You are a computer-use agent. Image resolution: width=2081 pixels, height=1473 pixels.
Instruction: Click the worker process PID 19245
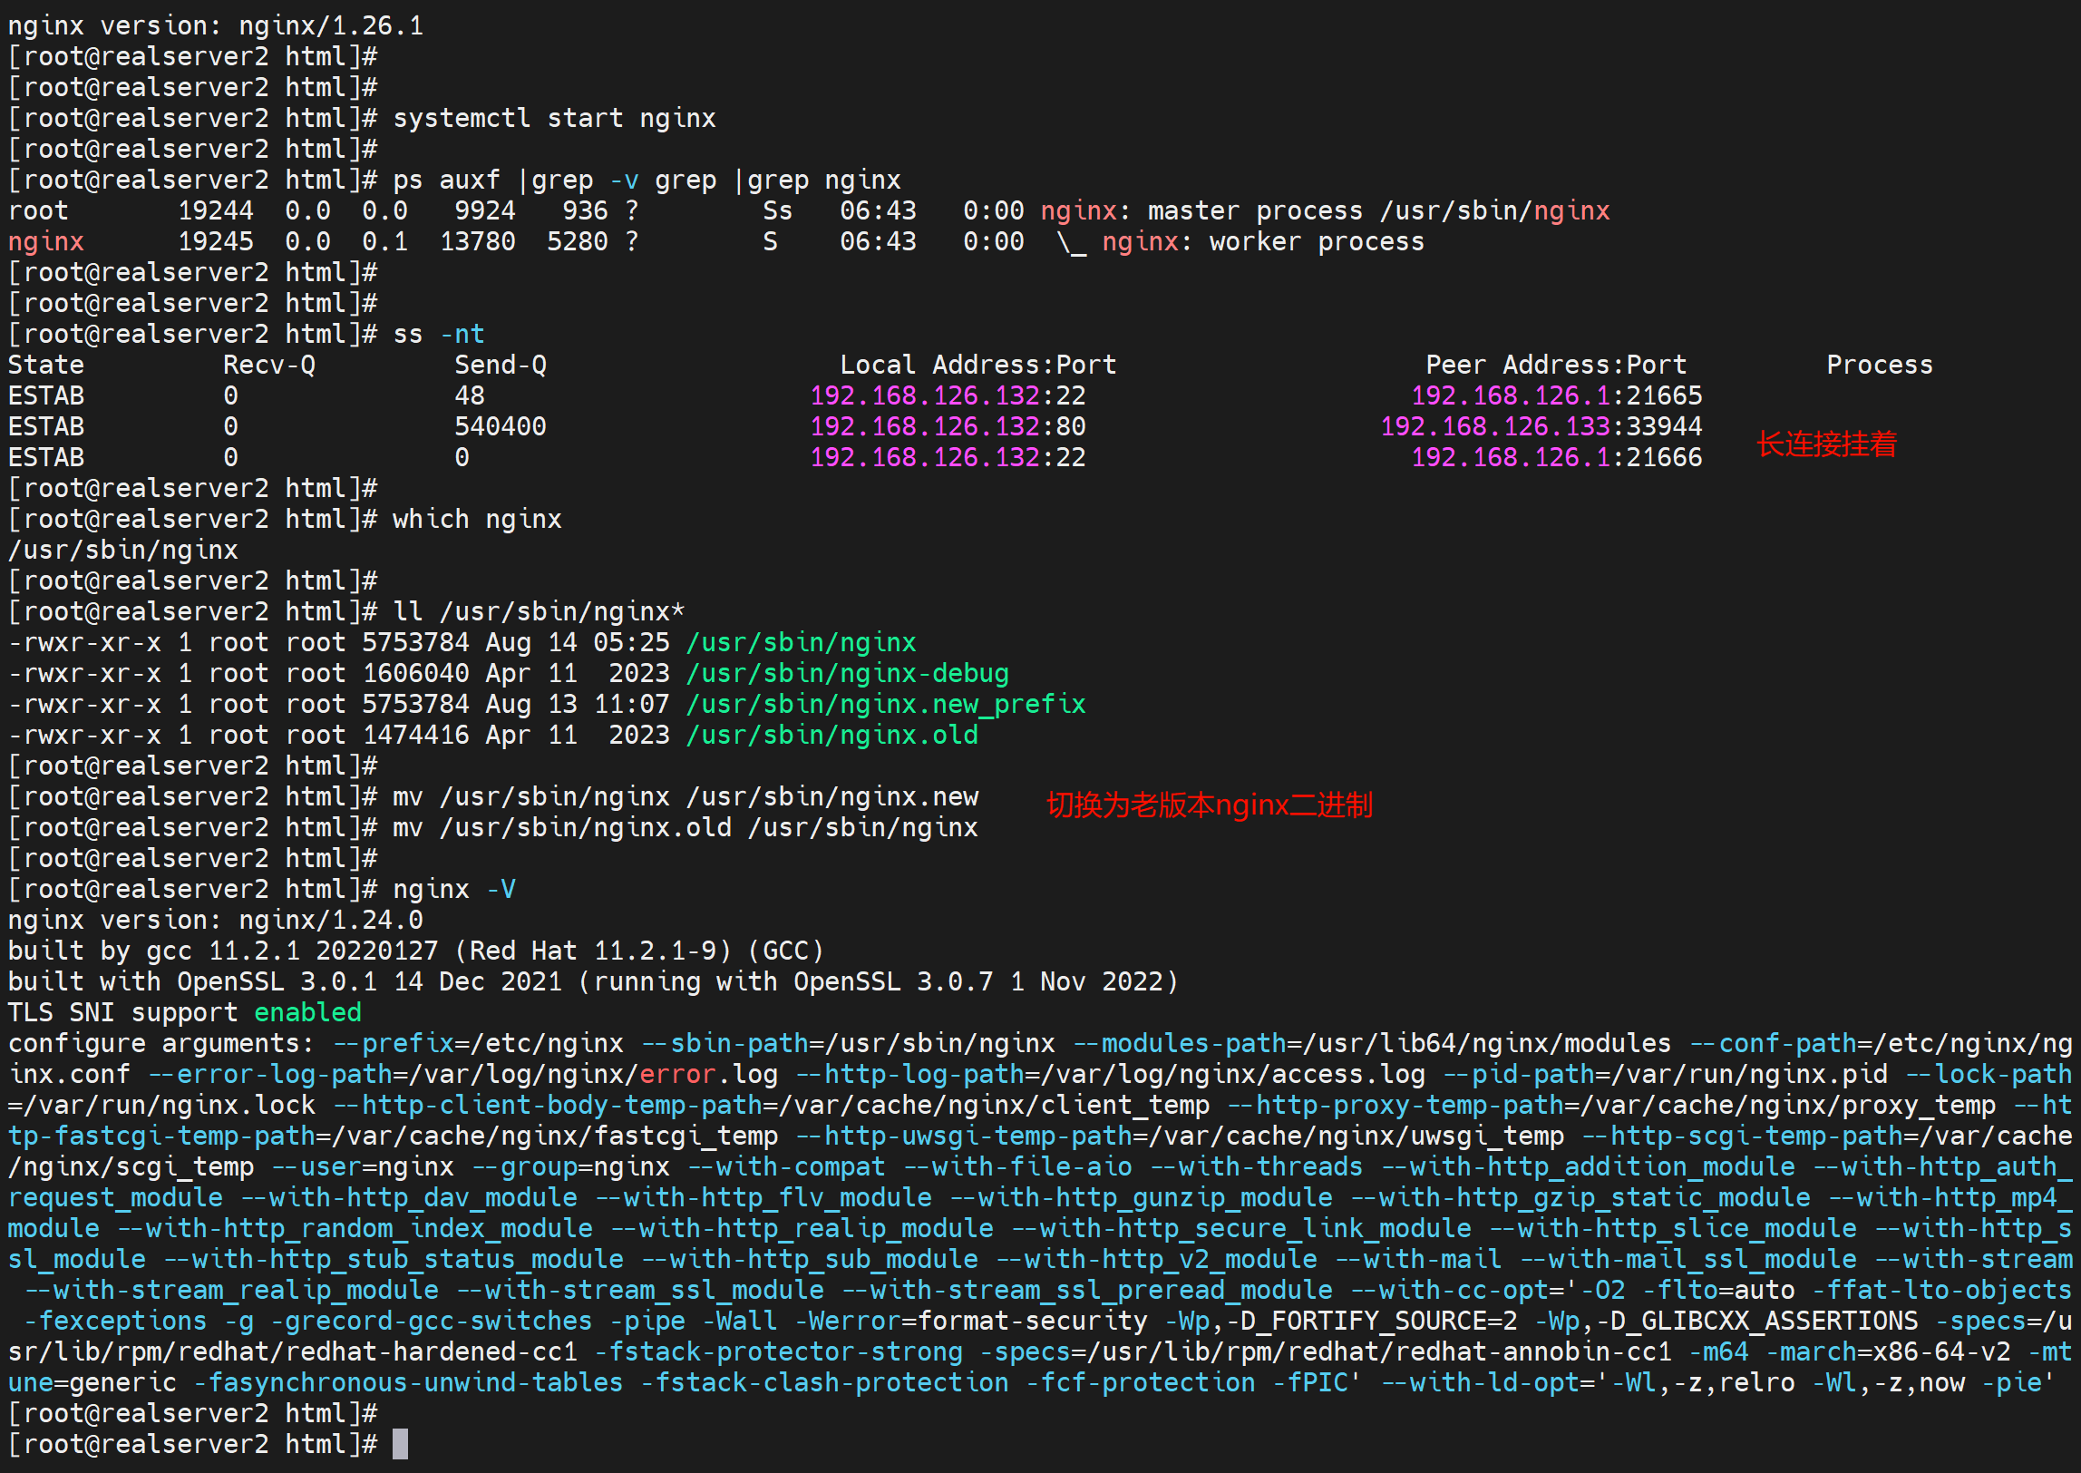pos(216,241)
